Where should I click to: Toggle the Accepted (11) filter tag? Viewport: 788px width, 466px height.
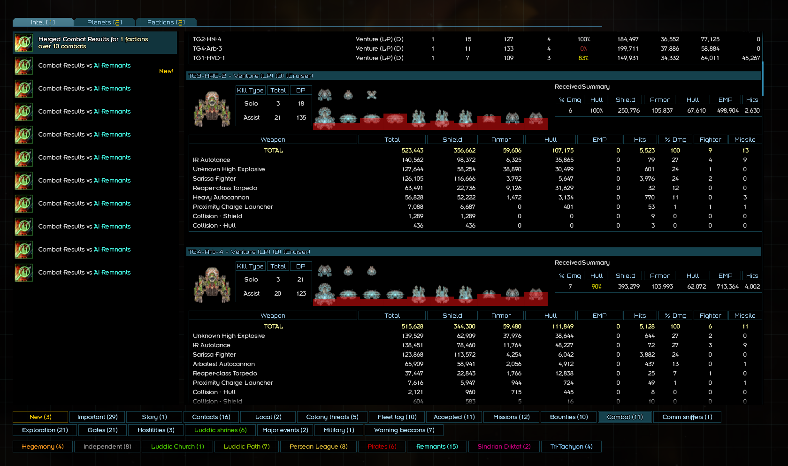[x=454, y=417]
